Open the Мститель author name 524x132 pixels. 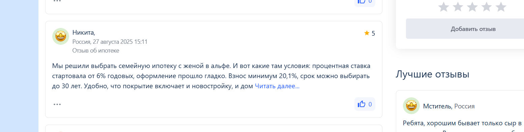tap(438, 106)
